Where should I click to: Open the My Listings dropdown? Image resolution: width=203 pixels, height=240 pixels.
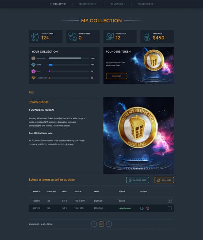tap(117, 4)
